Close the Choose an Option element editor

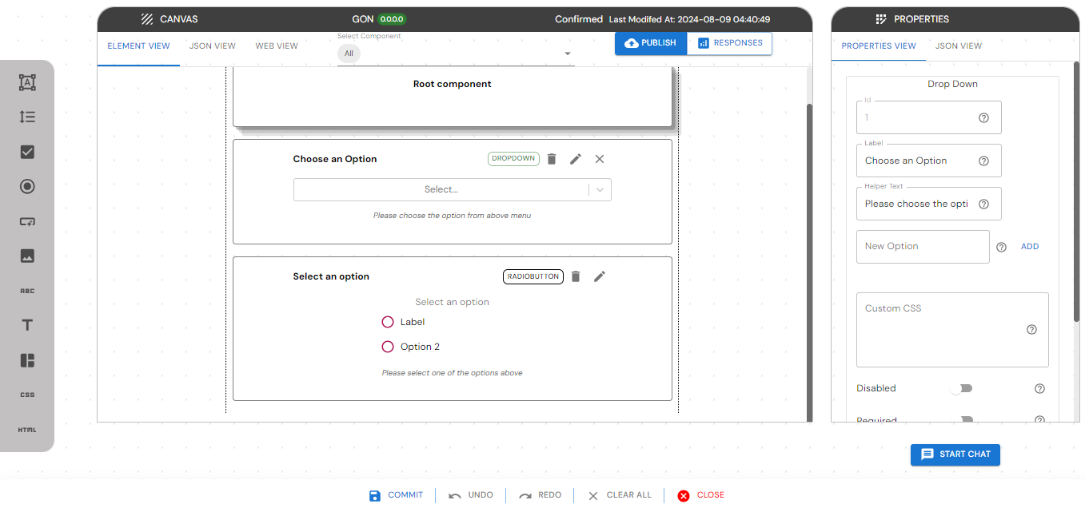coord(600,159)
